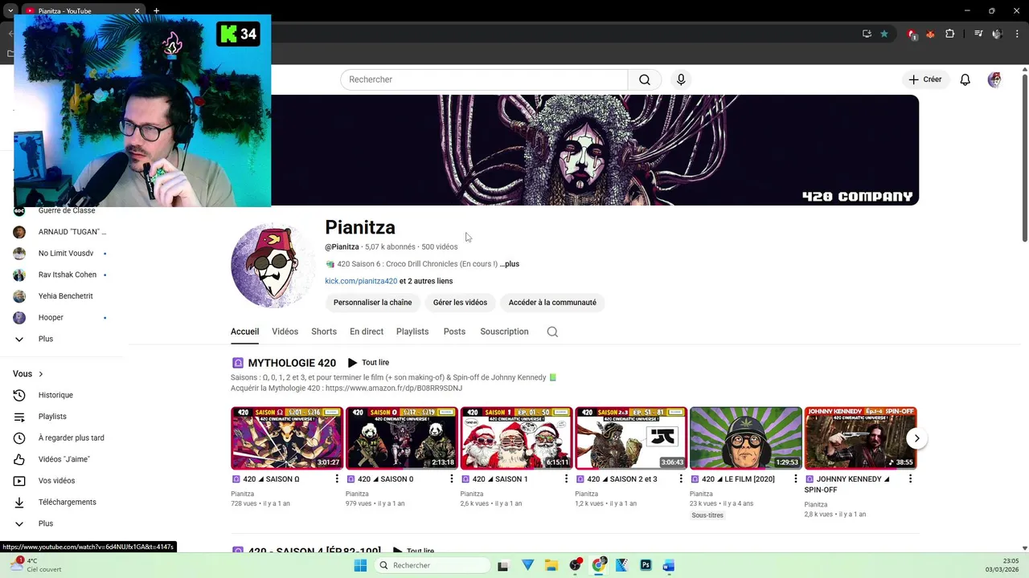Click Tout lire for MYTHOLOGIE 420
The image size is (1029, 578).
coord(368,363)
